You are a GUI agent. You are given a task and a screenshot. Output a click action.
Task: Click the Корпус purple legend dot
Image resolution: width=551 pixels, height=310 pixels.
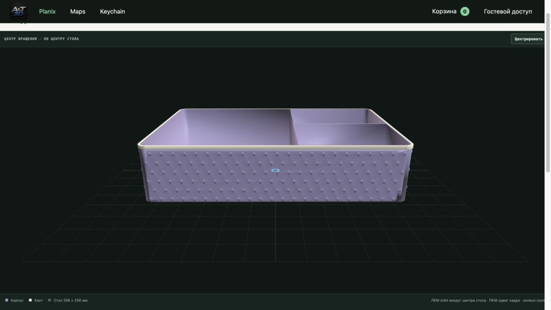click(7, 300)
